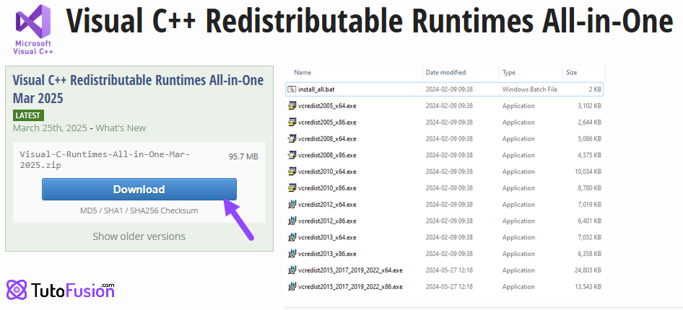Click the 4,375 KB size cell
This screenshot has width=683, height=310.
coord(589,155)
